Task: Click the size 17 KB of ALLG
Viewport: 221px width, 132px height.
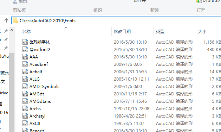Action: click(x=215, y=79)
